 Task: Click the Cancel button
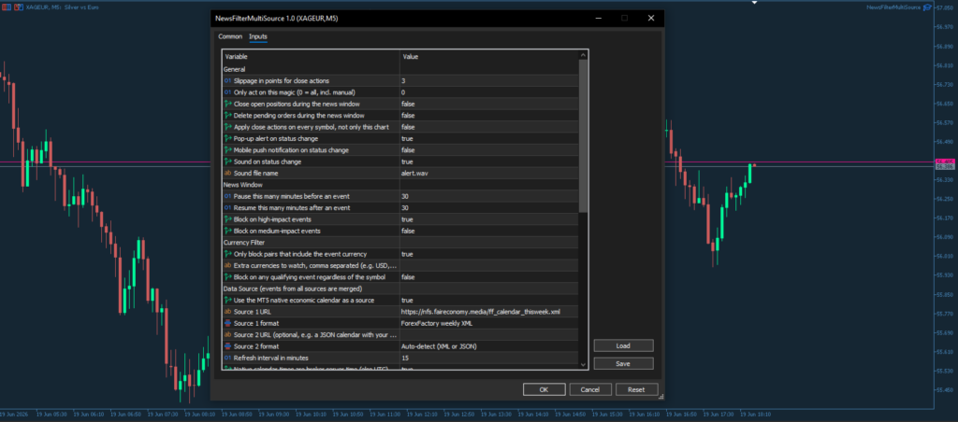590,389
